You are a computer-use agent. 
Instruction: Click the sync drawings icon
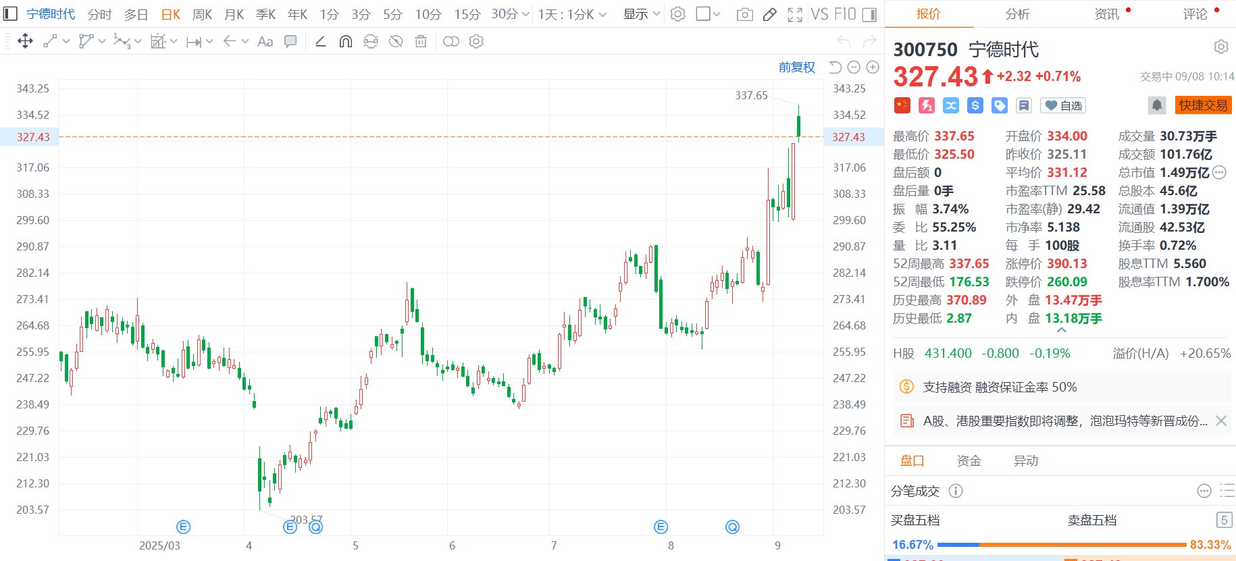(371, 41)
